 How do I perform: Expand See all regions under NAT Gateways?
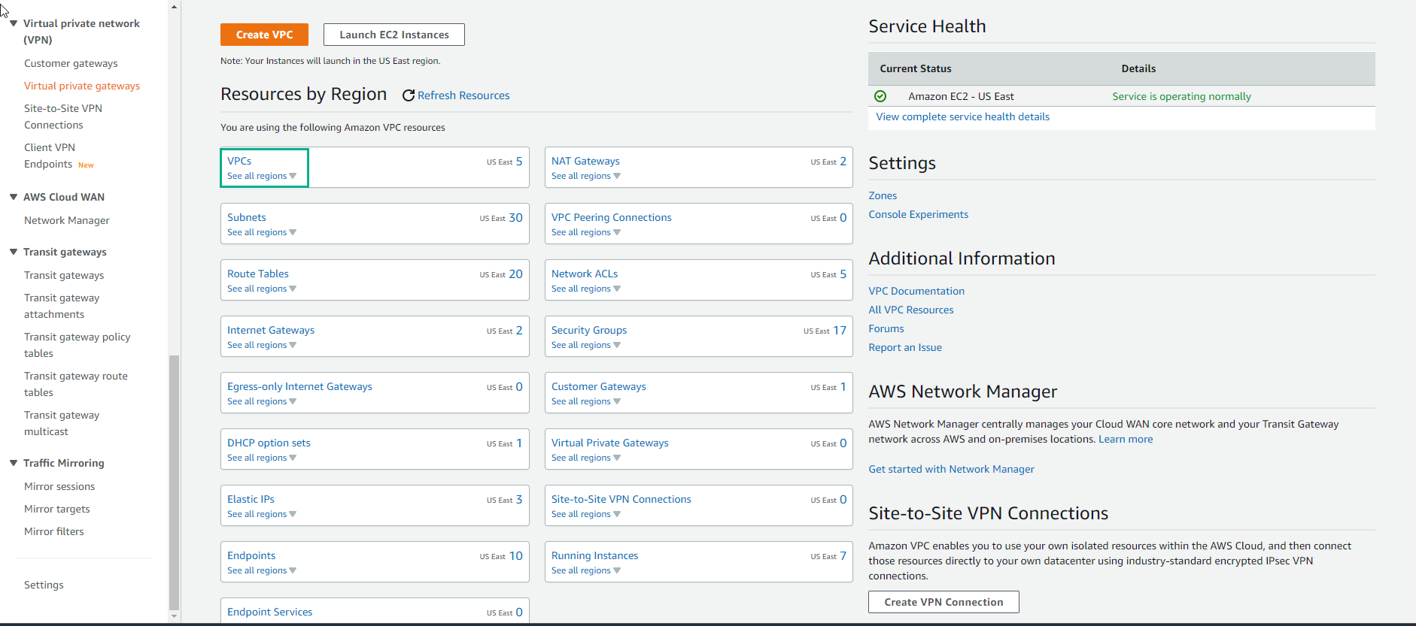click(x=586, y=176)
